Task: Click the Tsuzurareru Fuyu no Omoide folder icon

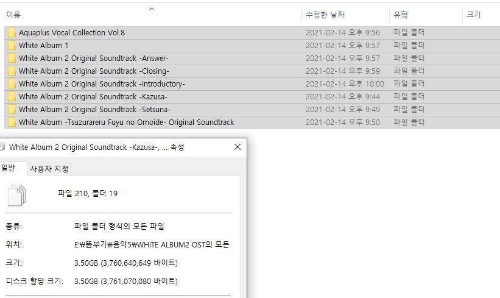Action: coord(12,122)
